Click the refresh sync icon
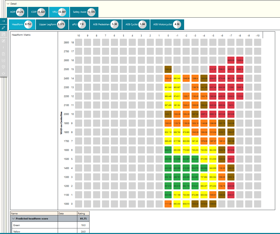 pos(3,73)
